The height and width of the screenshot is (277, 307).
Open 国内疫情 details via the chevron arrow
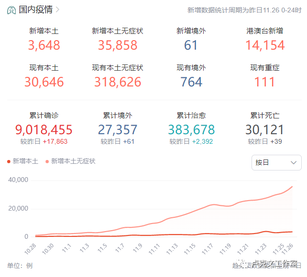tap(57, 10)
